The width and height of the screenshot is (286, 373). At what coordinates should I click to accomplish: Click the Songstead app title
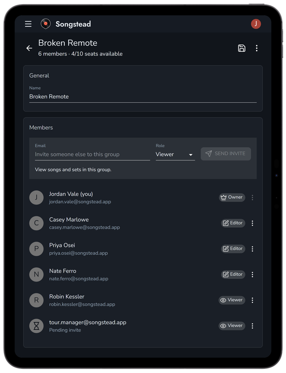coord(73,24)
